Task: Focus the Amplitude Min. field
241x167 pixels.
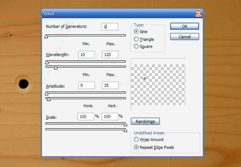Action: [86, 86]
